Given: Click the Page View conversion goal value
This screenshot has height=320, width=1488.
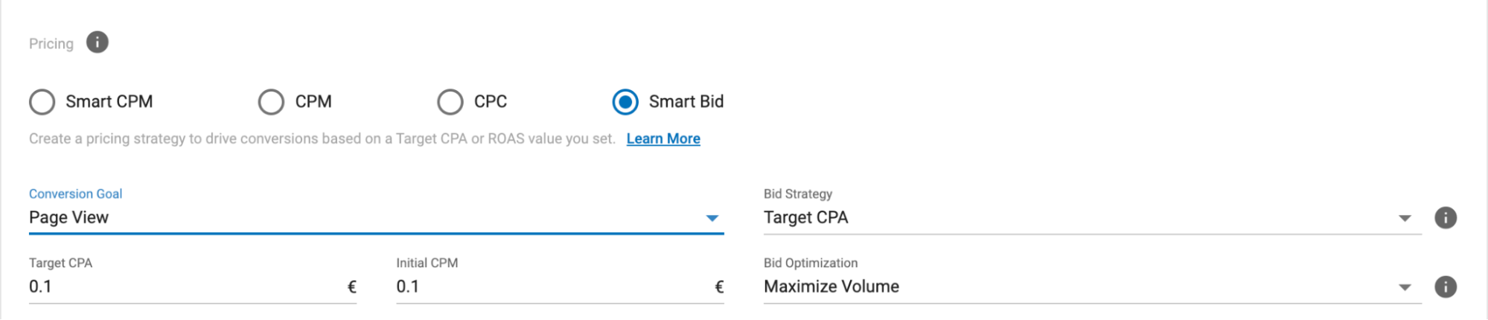Looking at the screenshot, I should coord(69,217).
